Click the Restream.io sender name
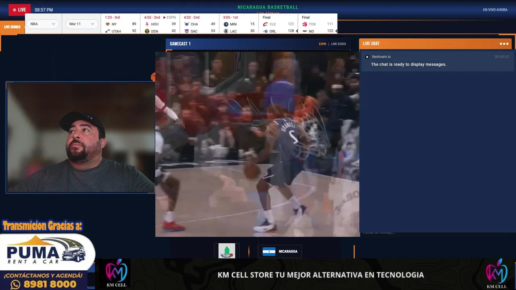This screenshot has height=290, width=516. pyautogui.click(x=381, y=57)
